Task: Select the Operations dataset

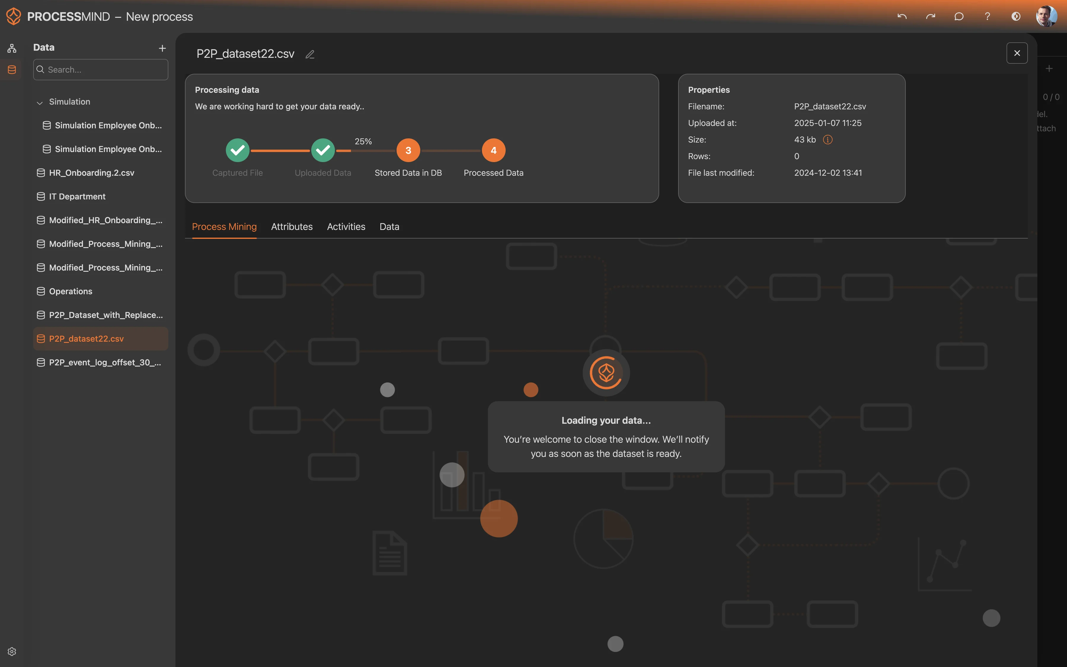Action: click(x=71, y=291)
